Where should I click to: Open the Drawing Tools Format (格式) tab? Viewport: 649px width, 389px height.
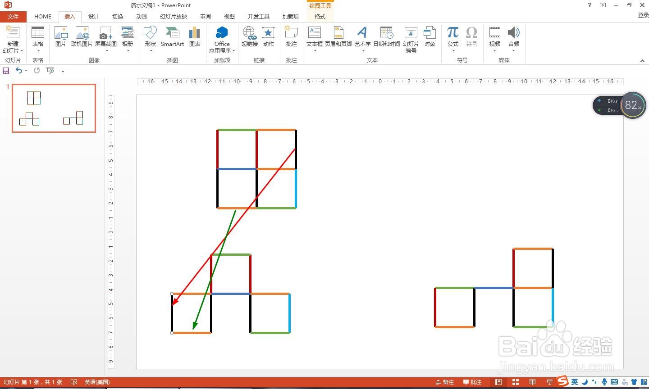pyautogui.click(x=320, y=16)
